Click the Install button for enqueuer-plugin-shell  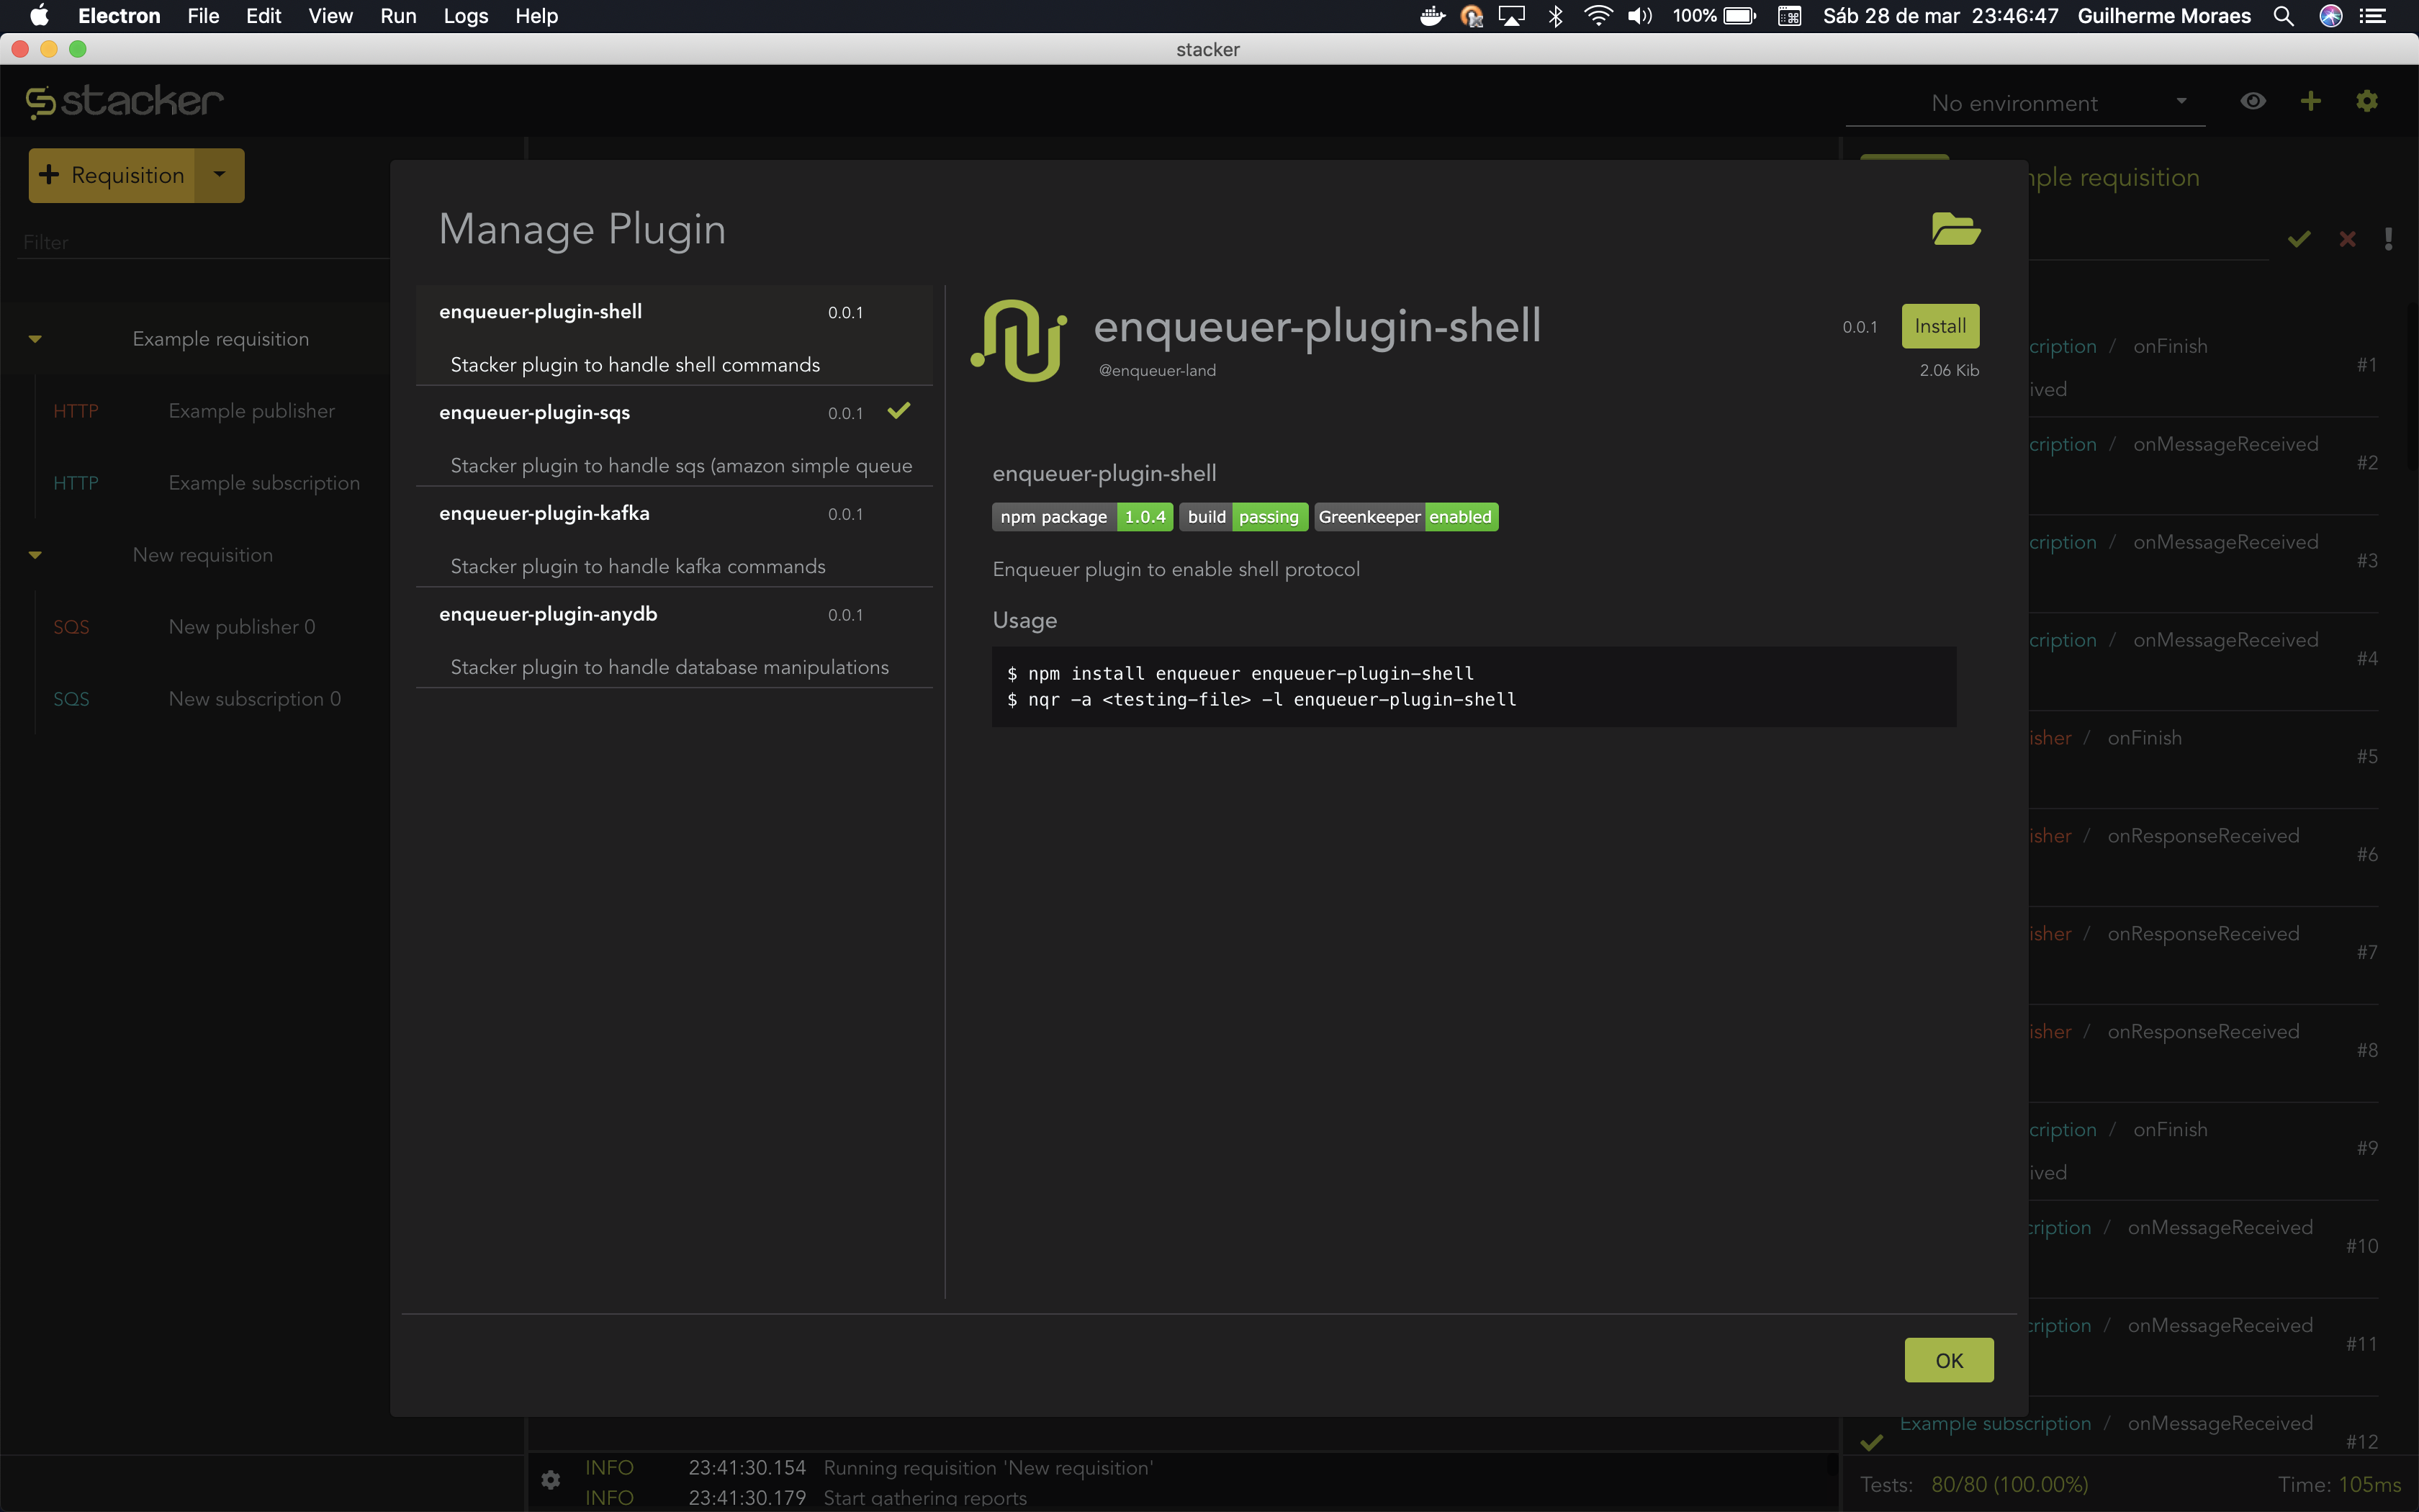(1940, 326)
